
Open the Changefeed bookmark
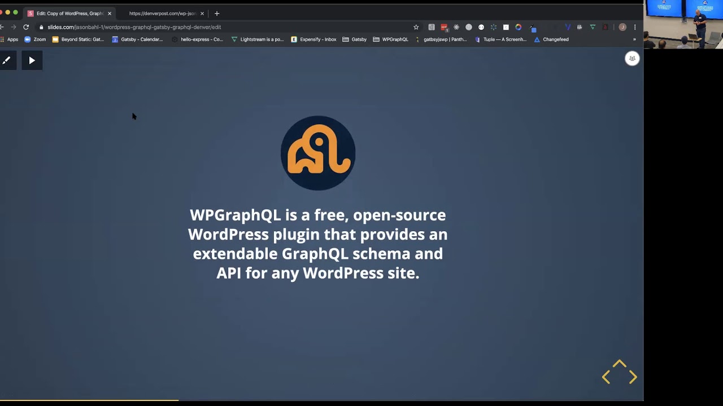(551, 39)
